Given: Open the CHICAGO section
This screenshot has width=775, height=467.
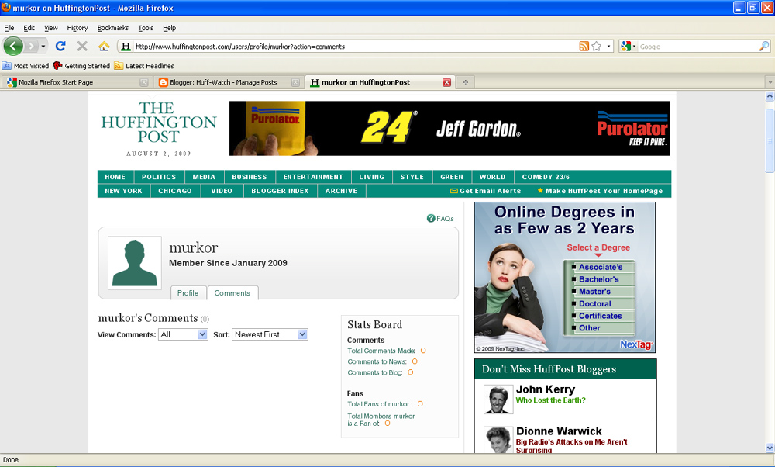Looking at the screenshot, I should tap(175, 191).
